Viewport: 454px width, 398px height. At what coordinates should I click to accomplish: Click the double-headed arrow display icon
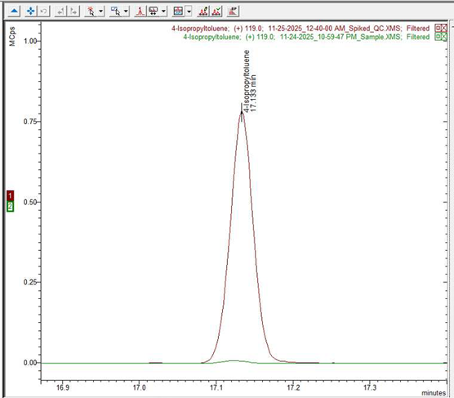tap(154, 11)
